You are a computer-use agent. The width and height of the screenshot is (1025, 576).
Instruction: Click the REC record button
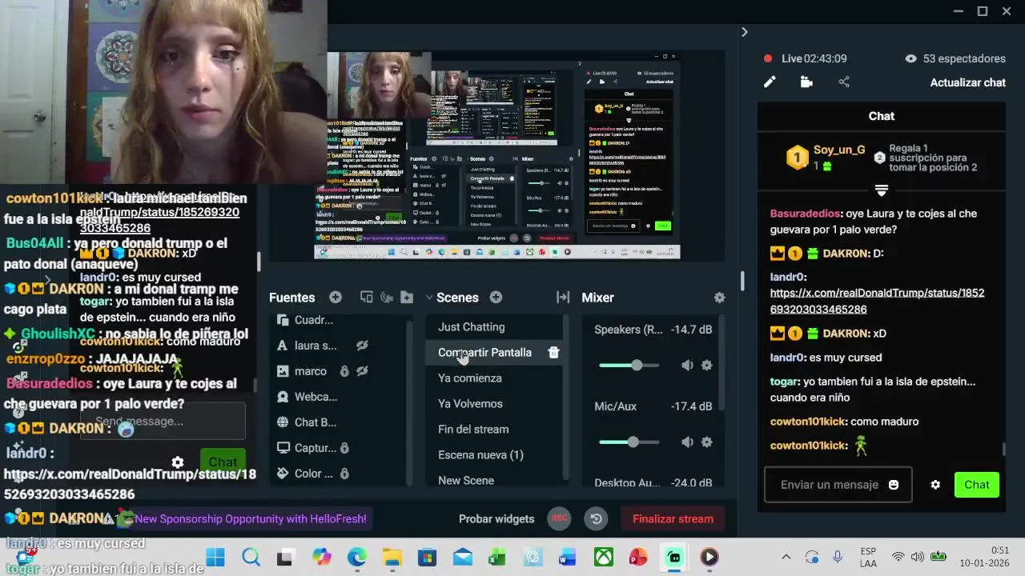click(559, 518)
